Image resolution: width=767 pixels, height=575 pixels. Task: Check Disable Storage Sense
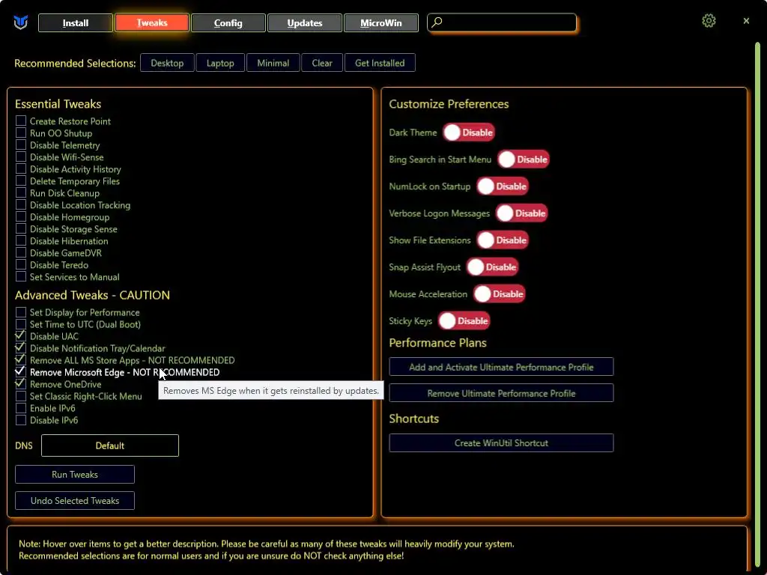pos(20,229)
